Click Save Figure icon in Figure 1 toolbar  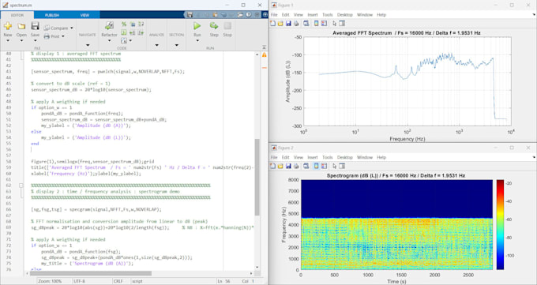pyautogui.click(x=288, y=24)
